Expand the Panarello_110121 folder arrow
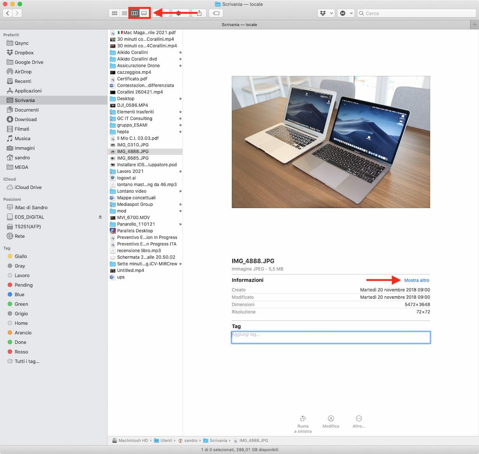479x454 pixels. 181,224
